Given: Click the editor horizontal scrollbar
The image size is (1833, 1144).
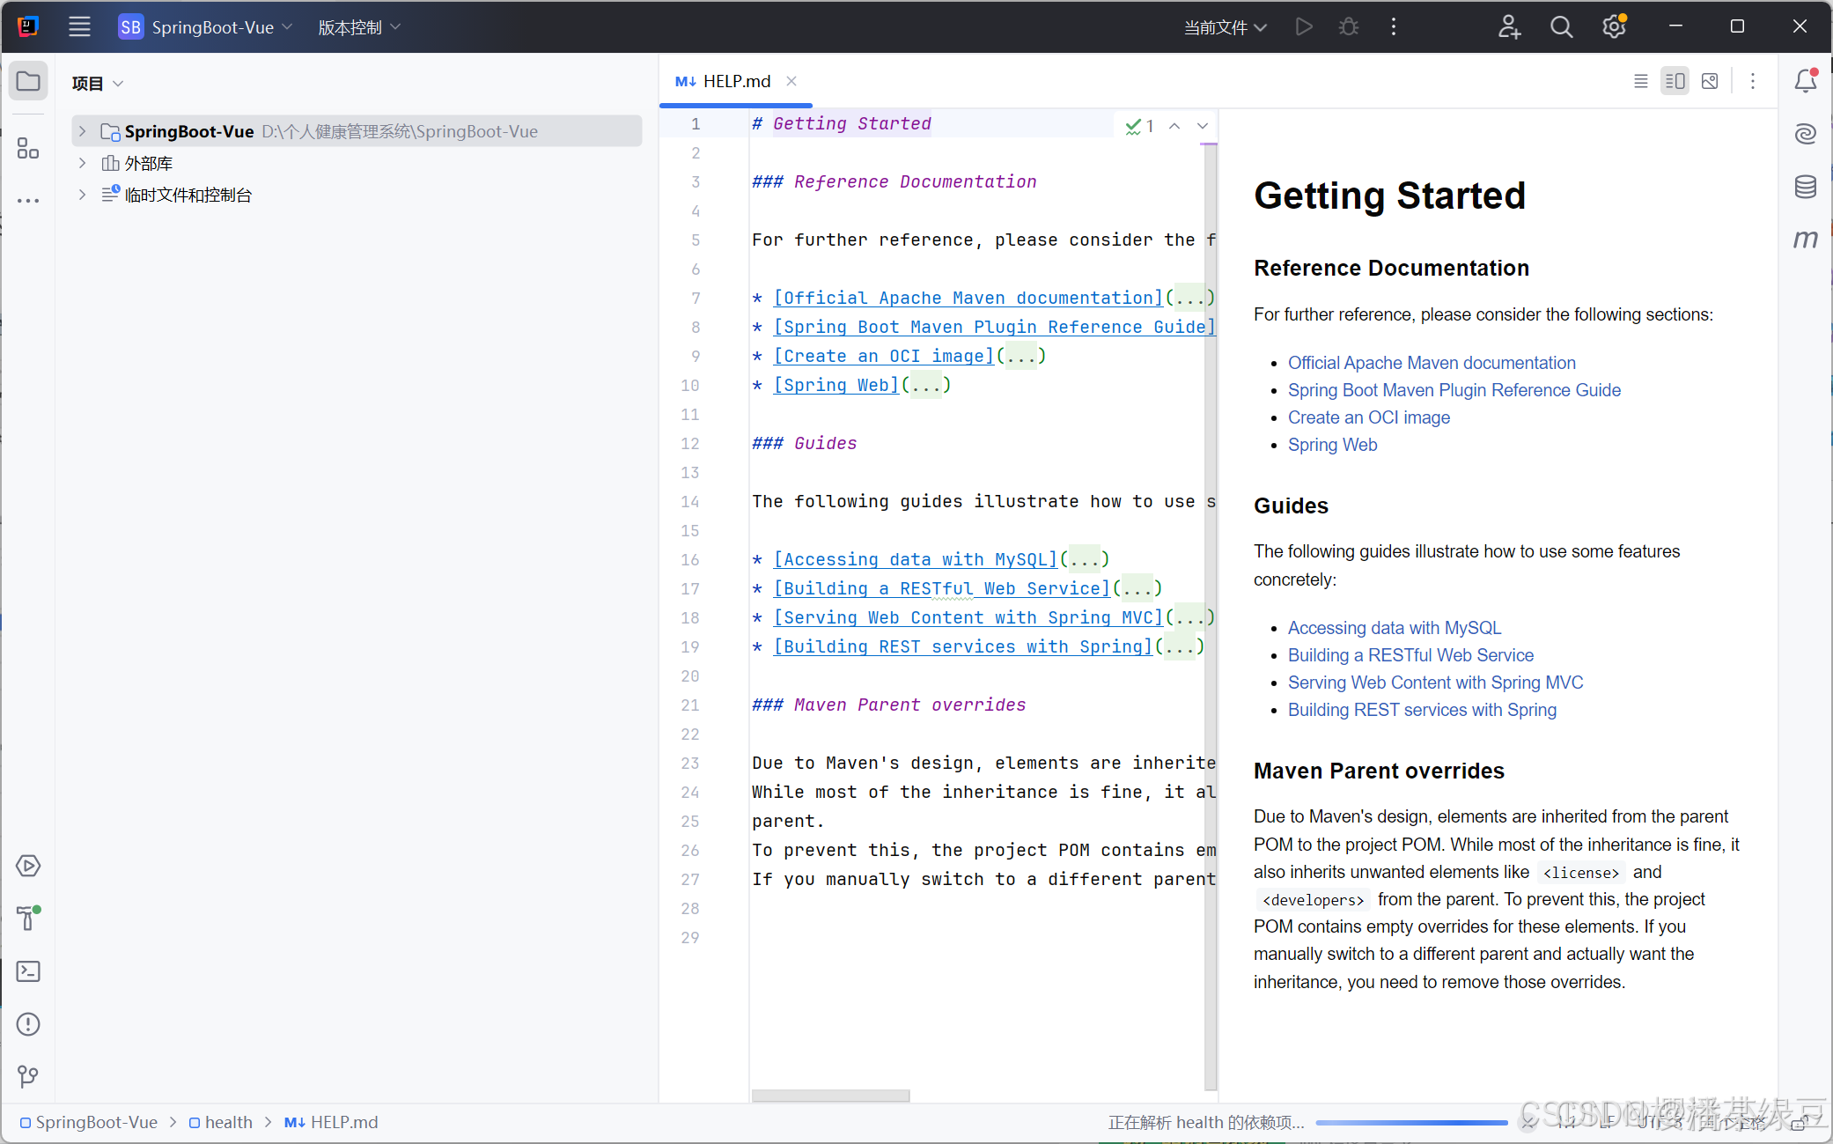Looking at the screenshot, I should [x=830, y=1096].
